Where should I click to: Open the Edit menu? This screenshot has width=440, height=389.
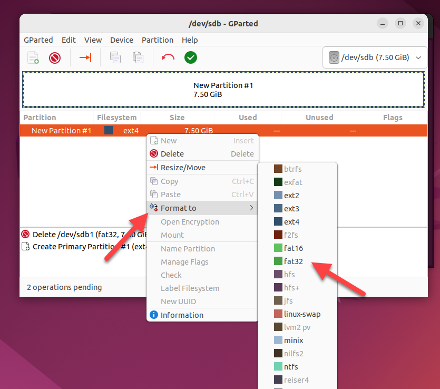click(x=69, y=40)
